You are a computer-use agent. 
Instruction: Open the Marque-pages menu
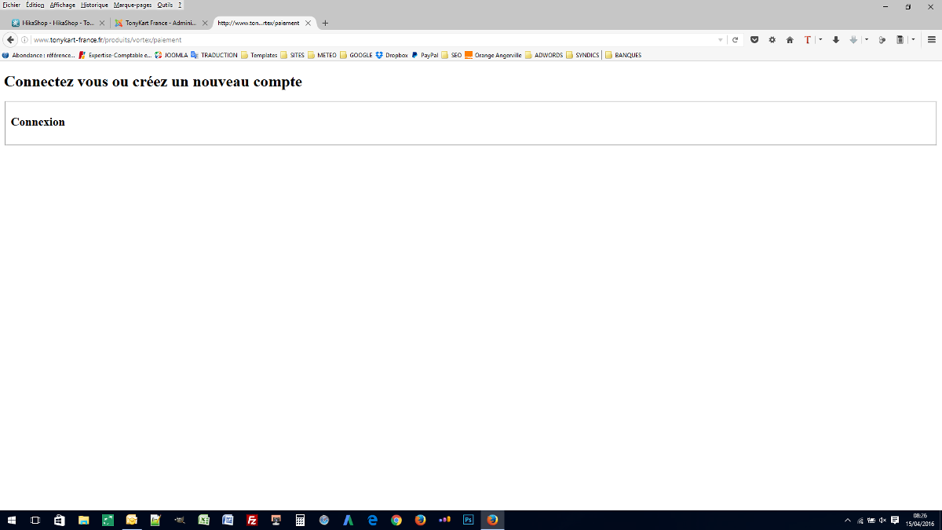(x=133, y=5)
